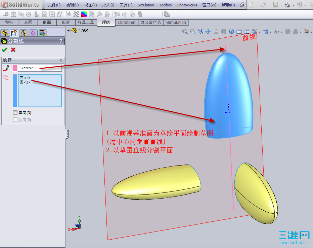Open the 编辑(E) menu

(x=72, y=5)
